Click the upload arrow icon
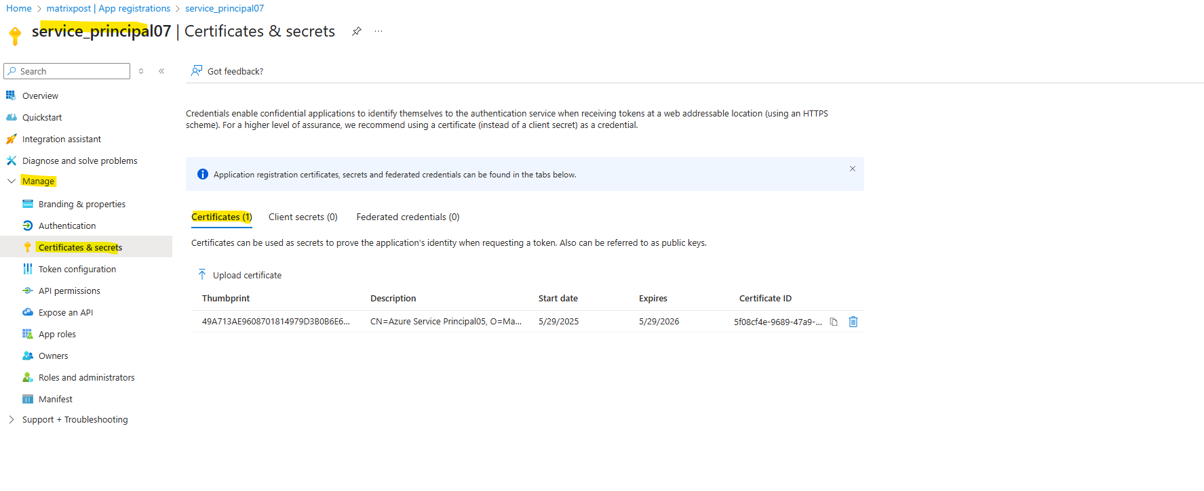This screenshot has width=1204, height=491. (202, 274)
